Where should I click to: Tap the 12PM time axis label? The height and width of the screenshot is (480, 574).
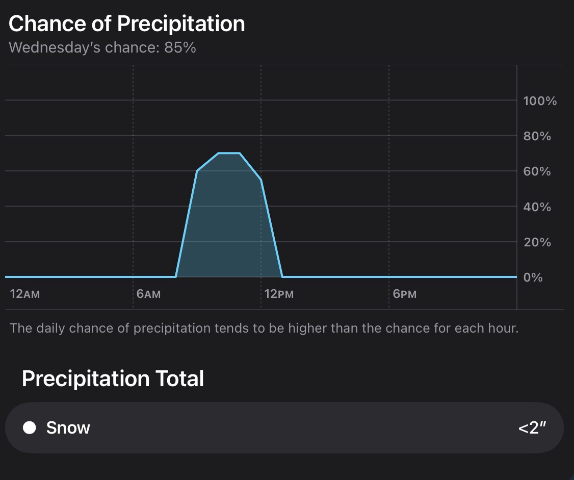pyautogui.click(x=279, y=294)
